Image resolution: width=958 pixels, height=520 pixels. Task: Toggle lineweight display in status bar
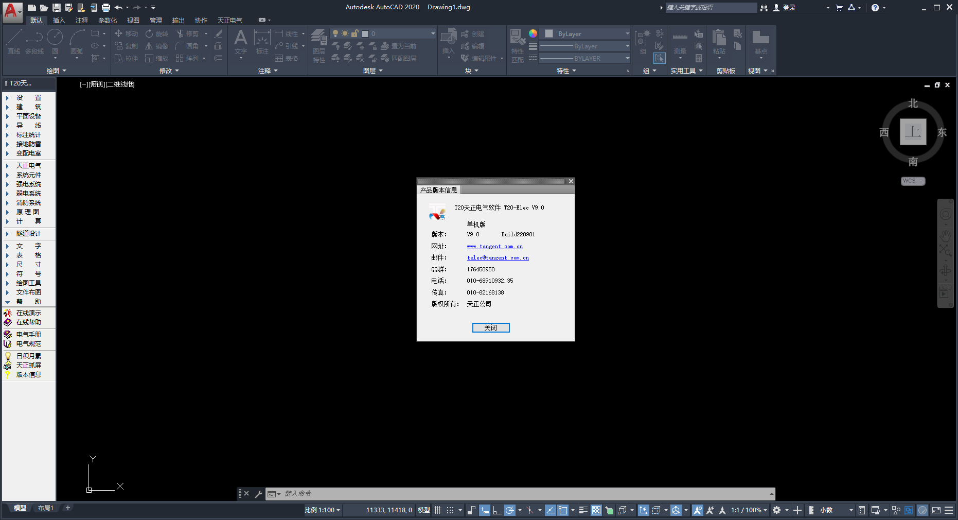[x=583, y=510]
